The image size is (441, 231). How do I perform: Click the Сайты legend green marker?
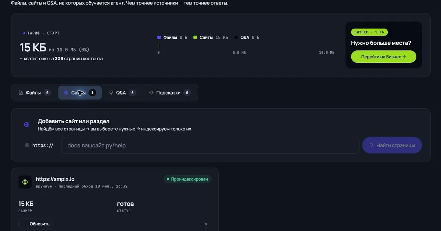tap(196, 37)
